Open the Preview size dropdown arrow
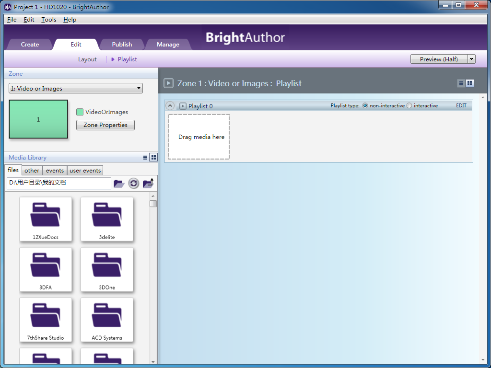Viewport: 491px width, 368px height. click(472, 59)
